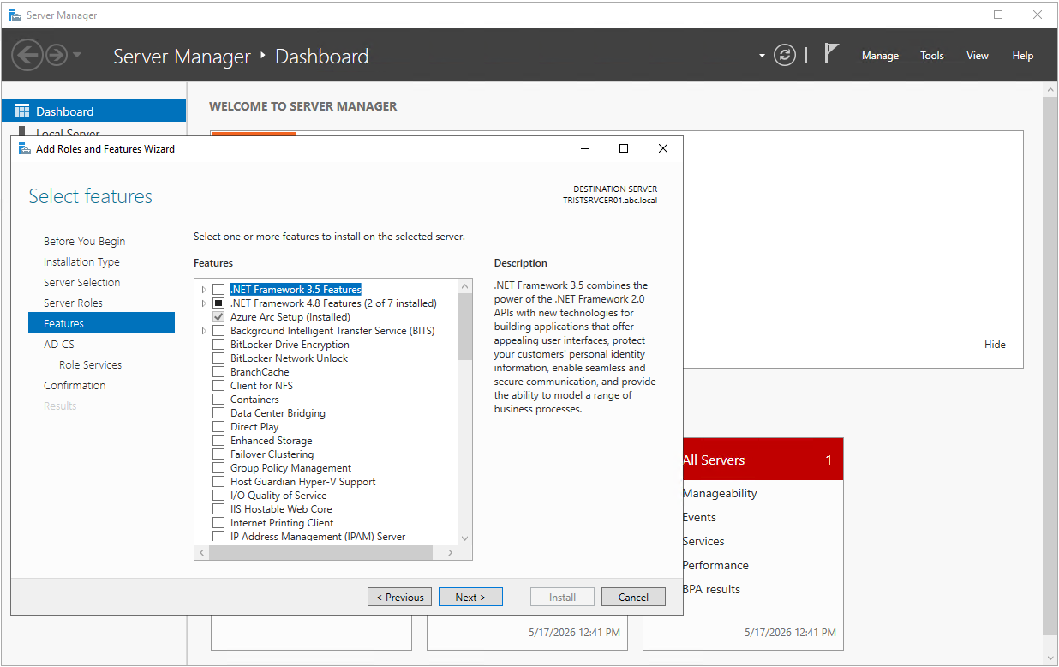The width and height of the screenshot is (1059, 667).
Task: Click IP Address Management (IPAM) Server row
Action: 318,537
